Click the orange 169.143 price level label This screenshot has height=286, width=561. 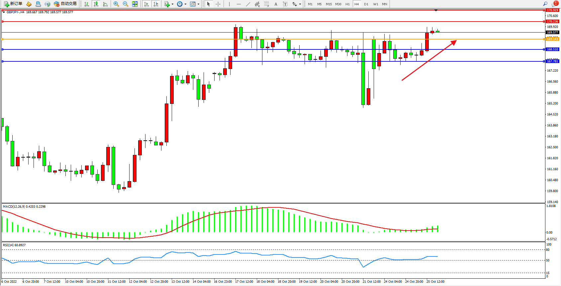pyautogui.click(x=552, y=39)
